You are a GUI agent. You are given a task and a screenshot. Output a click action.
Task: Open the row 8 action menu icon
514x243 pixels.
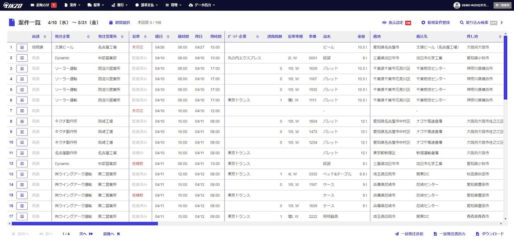22,121
